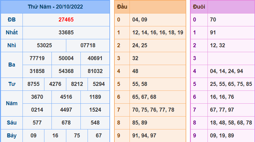The image size is (255, 142).
Task: Click Đuôi row values '25, 55, 65, 75, 85'
Action: (x=231, y=84)
